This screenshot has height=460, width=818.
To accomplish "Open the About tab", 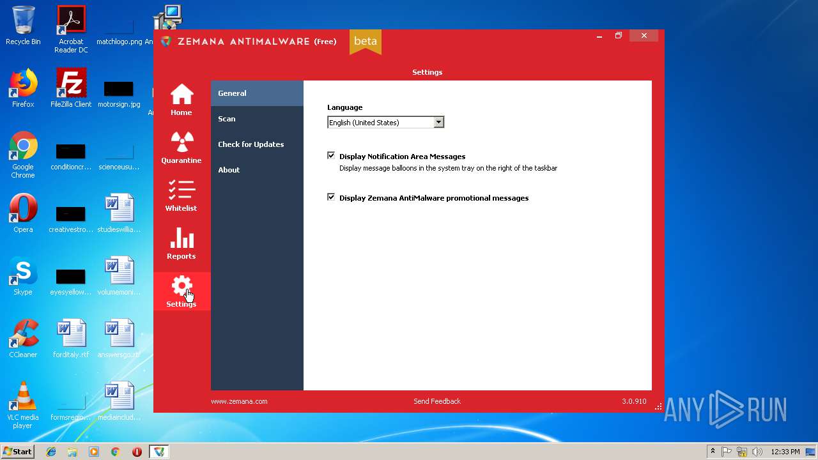I will click(257, 170).
